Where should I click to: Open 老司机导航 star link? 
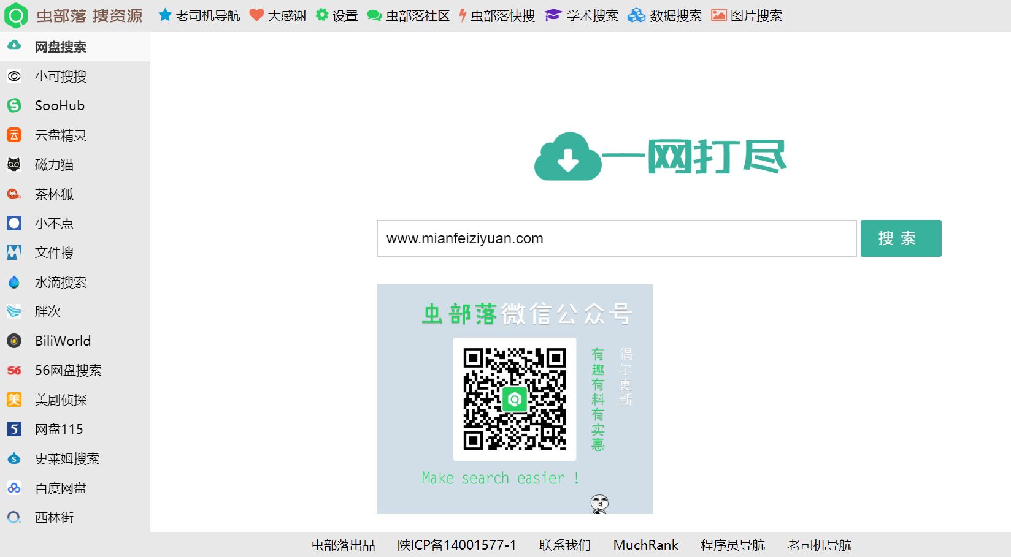point(199,15)
